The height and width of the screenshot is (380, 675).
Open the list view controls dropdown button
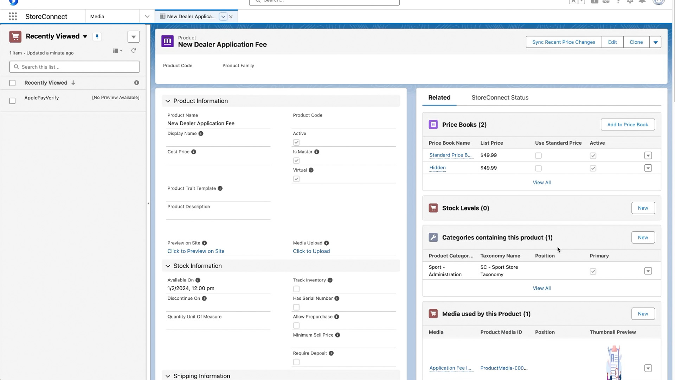pyautogui.click(x=134, y=37)
